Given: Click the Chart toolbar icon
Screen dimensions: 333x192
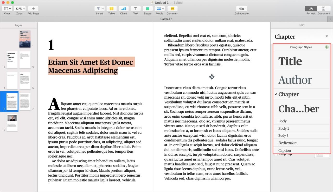Looking at the screenshot, I should pyautogui.click(x=123, y=9).
